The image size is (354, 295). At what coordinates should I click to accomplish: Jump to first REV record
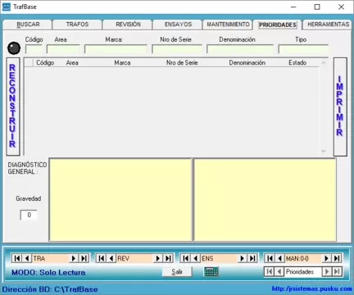click(101, 258)
